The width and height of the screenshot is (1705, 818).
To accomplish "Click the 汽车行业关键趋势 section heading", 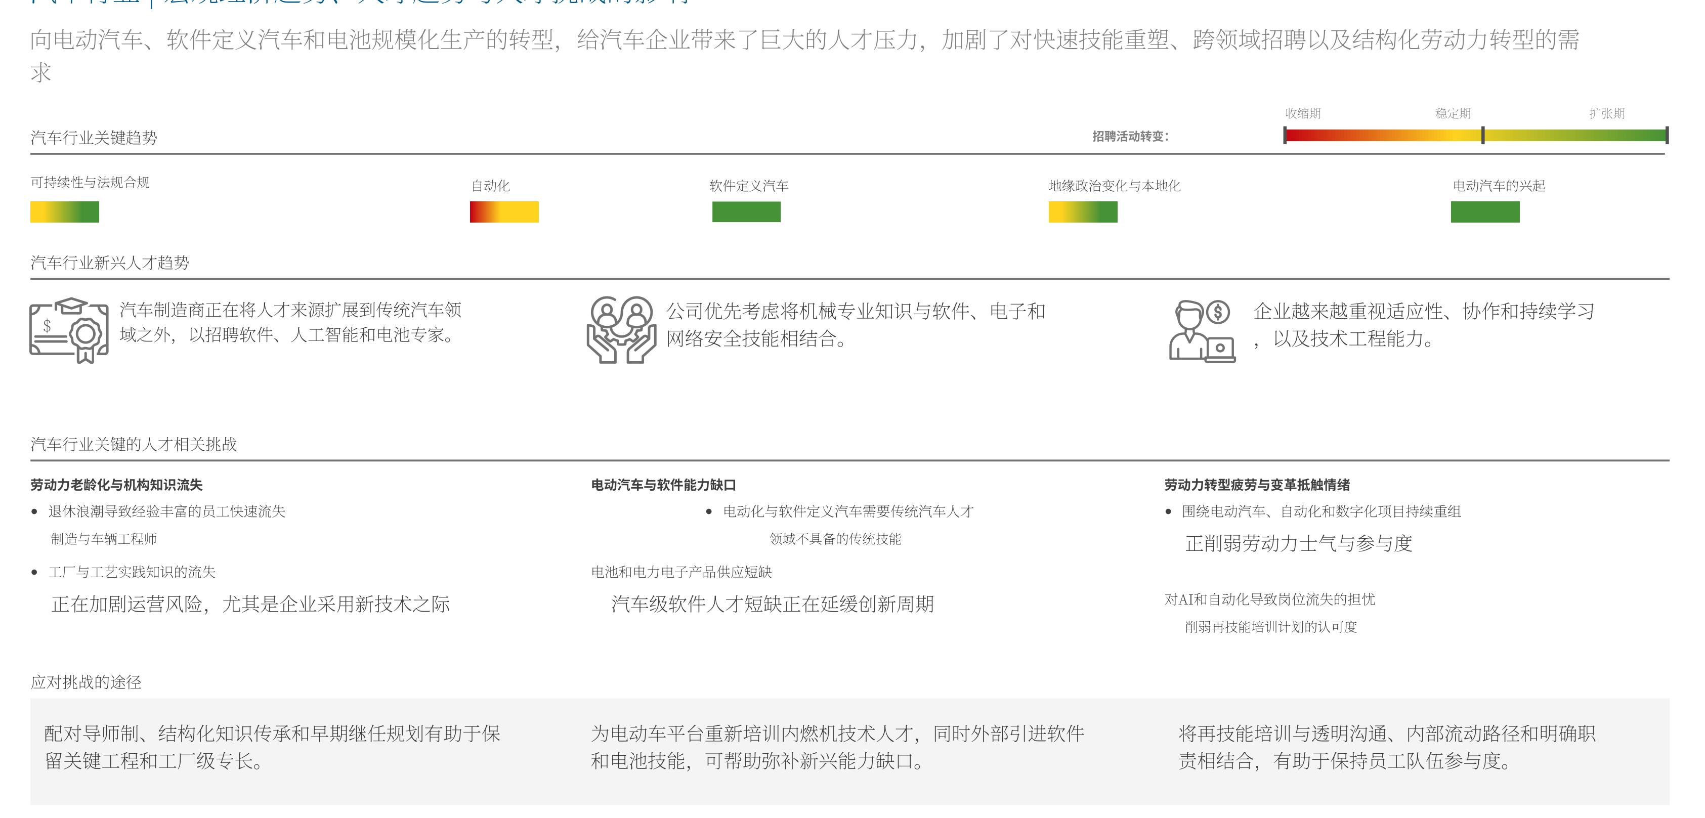I will 94,138.
